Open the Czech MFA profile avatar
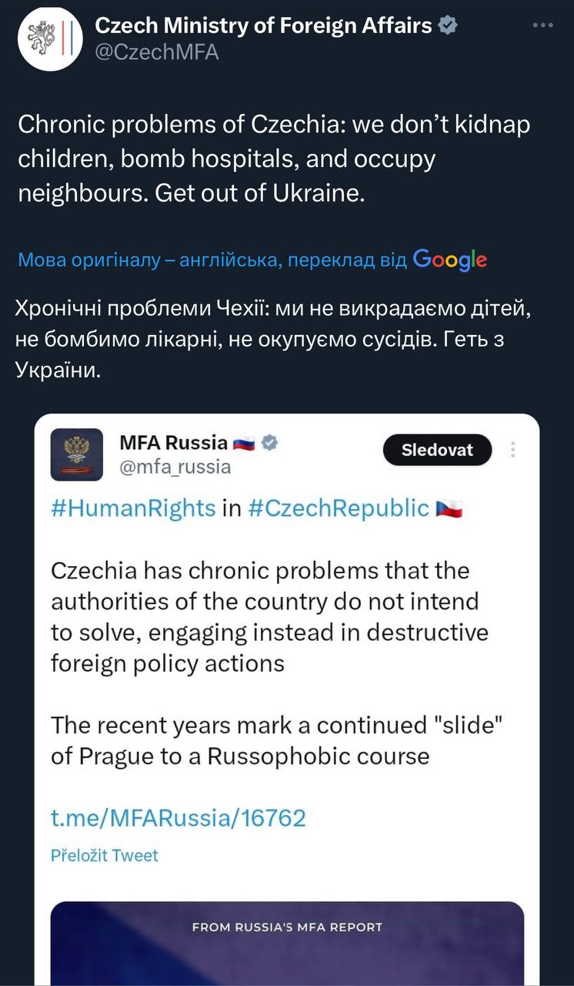The height and width of the screenshot is (986, 574). click(49, 39)
